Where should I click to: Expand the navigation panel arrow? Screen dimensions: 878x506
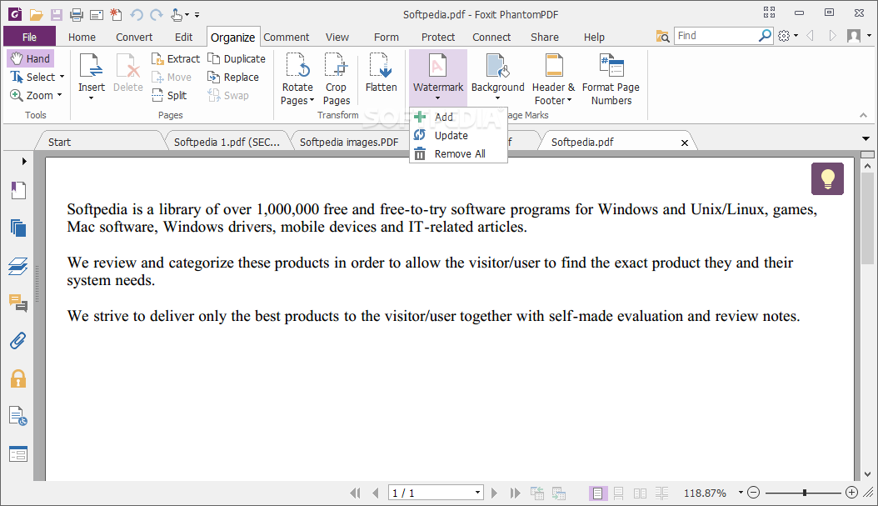tap(24, 162)
